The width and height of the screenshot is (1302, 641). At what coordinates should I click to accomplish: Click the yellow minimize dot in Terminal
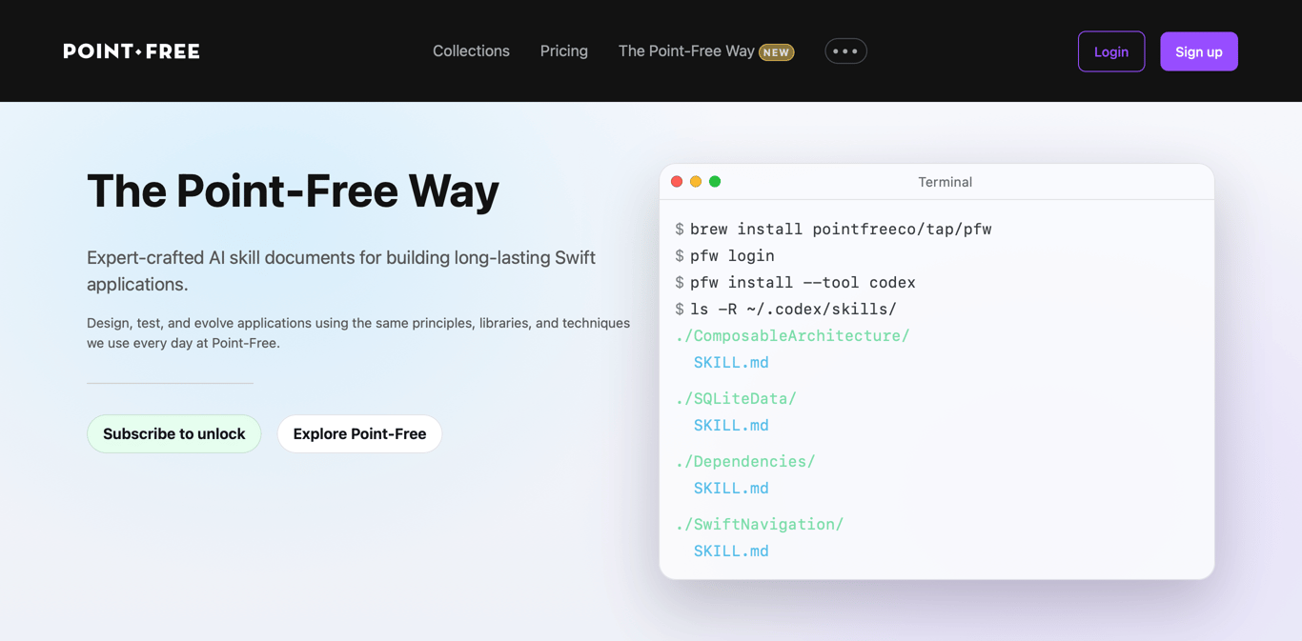696,181
